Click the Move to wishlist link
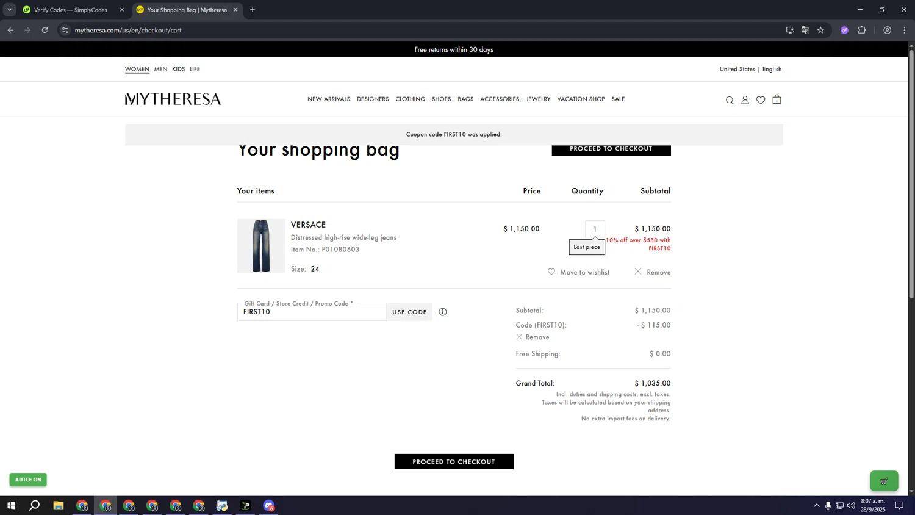The width and height of the screenshot is (915, 515). [584, 272]
